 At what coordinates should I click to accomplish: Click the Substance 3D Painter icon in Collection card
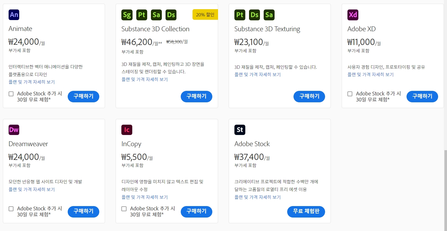[141, 15]
